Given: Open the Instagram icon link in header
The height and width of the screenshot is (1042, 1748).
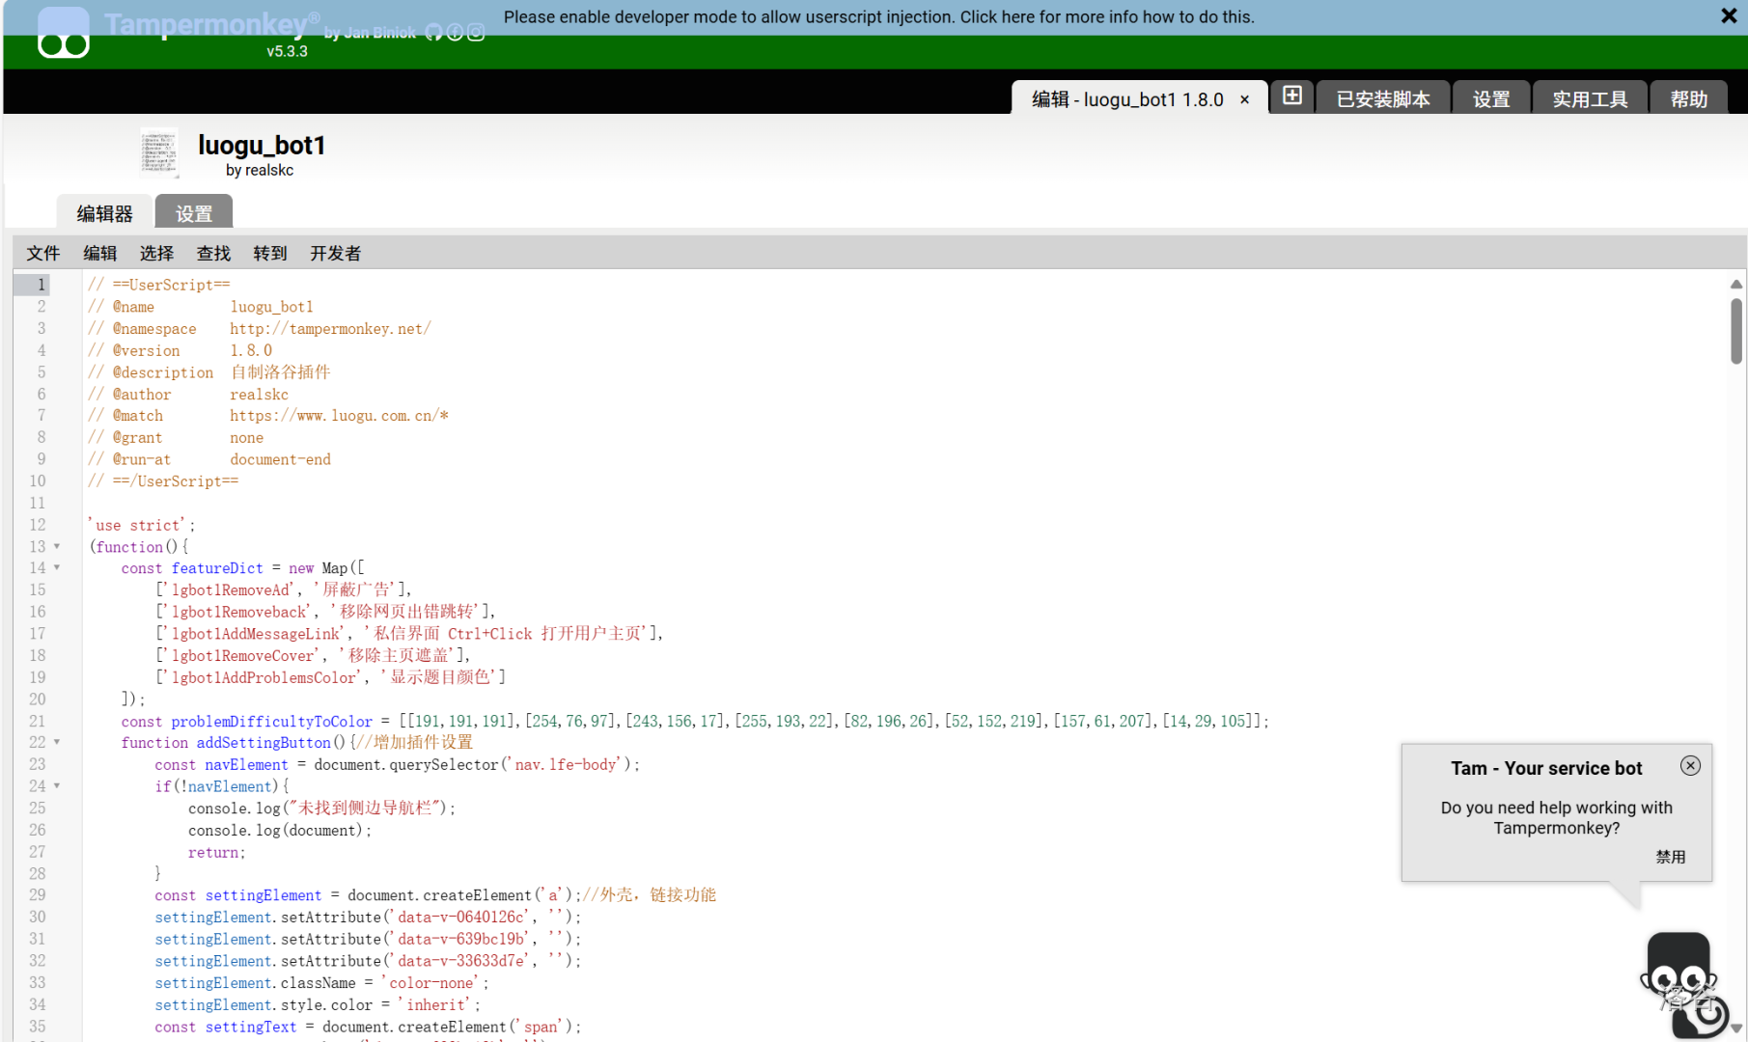Looking at the screenshot, I should 476,33.
